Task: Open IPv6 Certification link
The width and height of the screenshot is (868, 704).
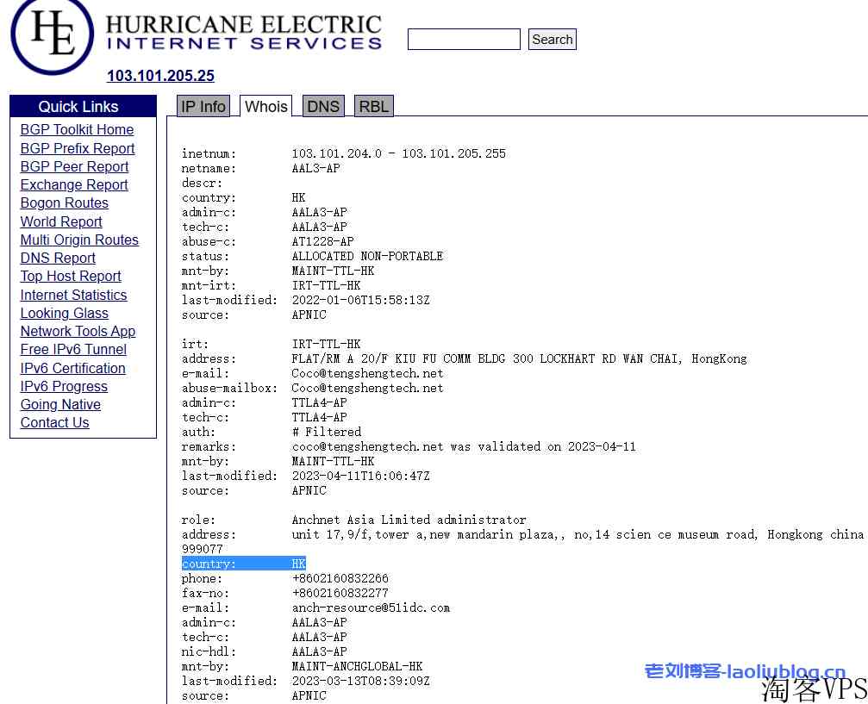Action: click(x=73, y=368)
